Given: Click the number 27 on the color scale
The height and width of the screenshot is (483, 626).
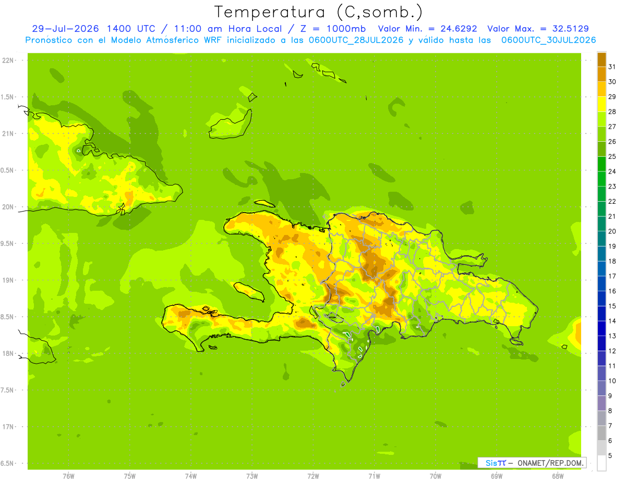Looking at the screenshot, I should coord(612,127).
